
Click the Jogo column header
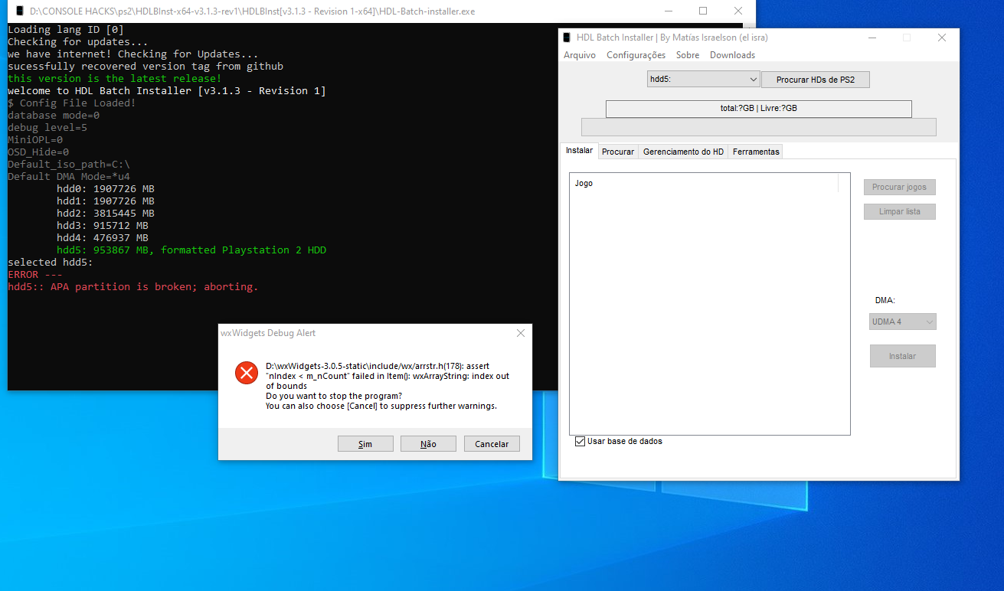[705, 183]
